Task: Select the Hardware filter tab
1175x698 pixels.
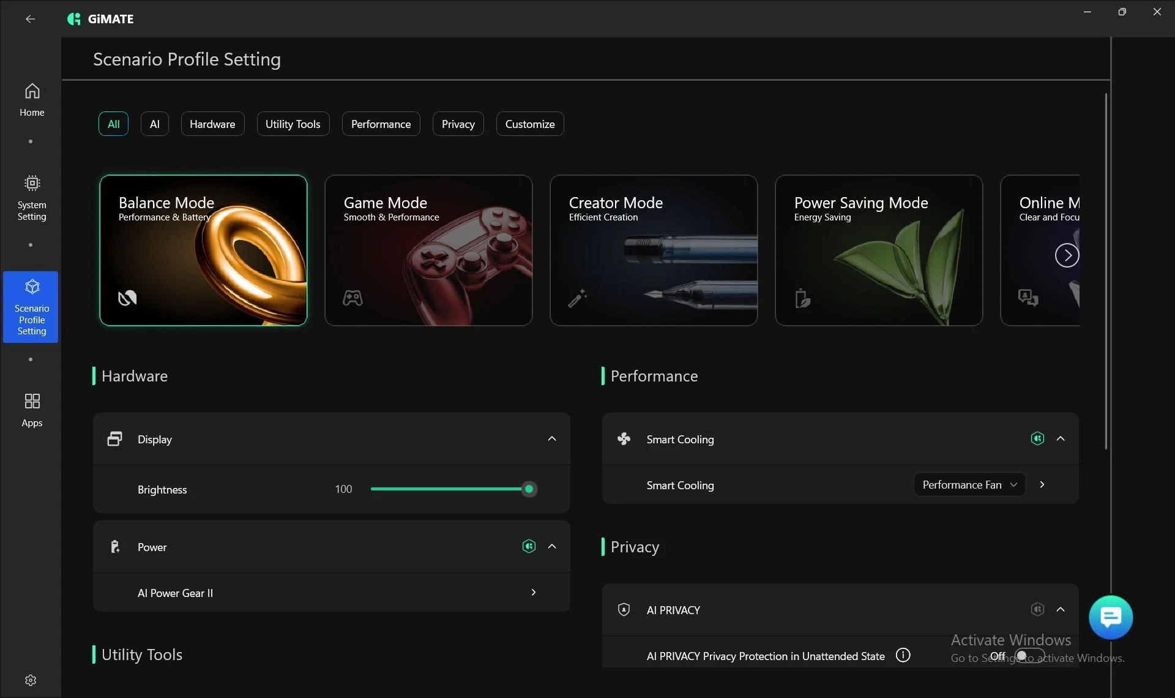Action: coord(212,124)
